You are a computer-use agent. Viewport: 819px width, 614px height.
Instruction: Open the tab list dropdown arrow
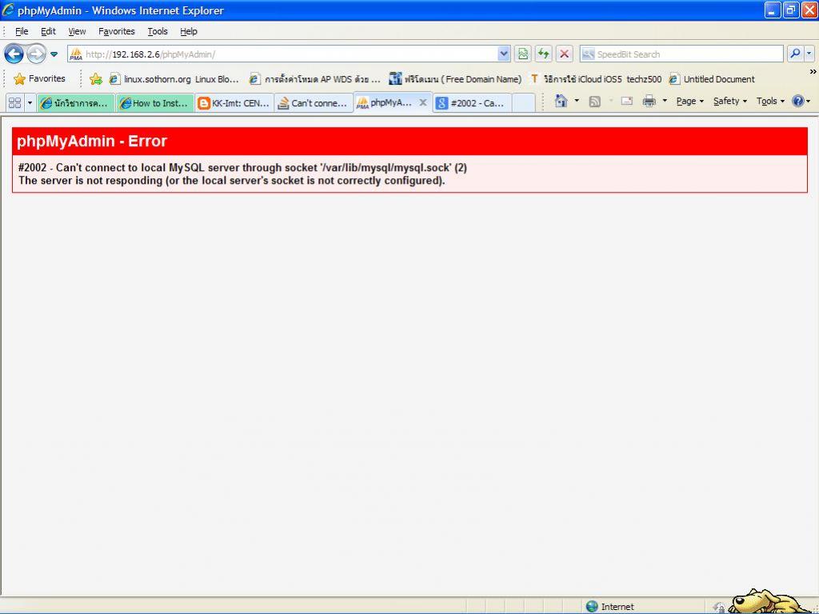[x=30, y=102]
